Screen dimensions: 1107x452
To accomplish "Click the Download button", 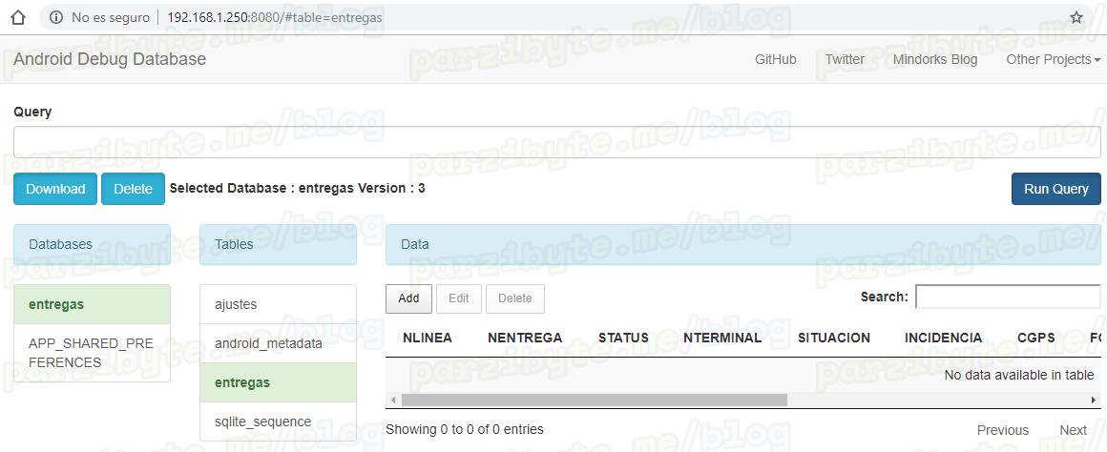I will (55, 189).
